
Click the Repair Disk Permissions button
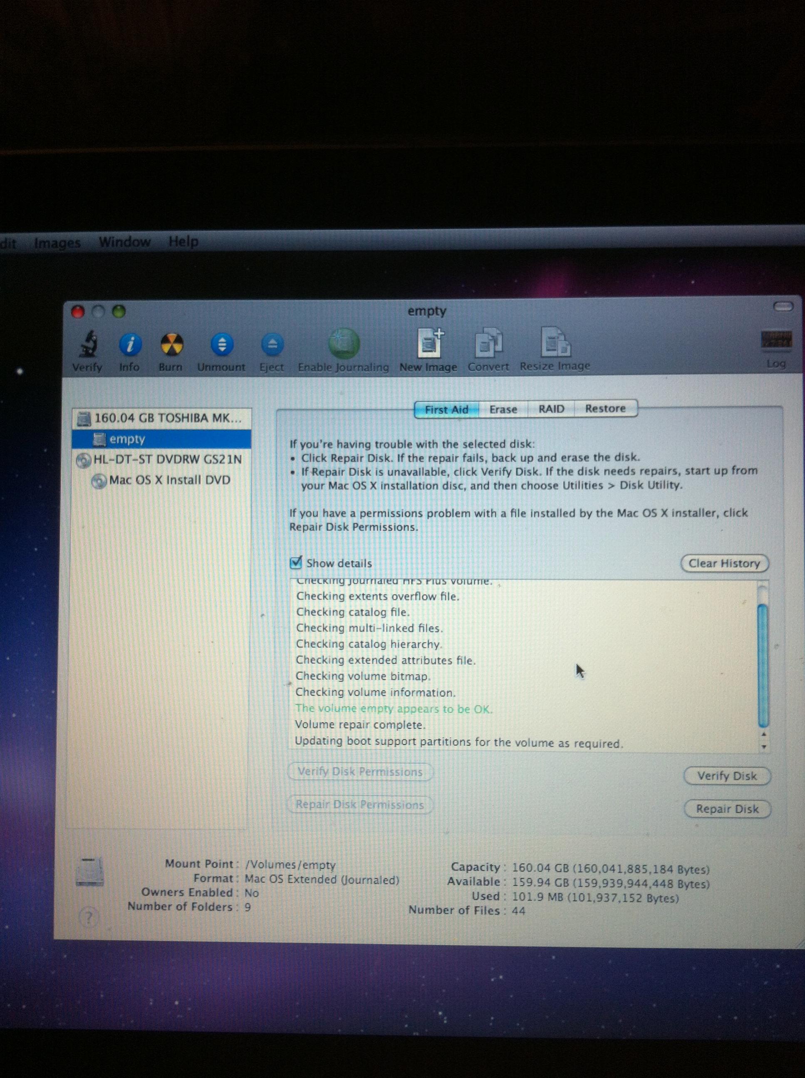pyautogui.click(x=360, y=804)
